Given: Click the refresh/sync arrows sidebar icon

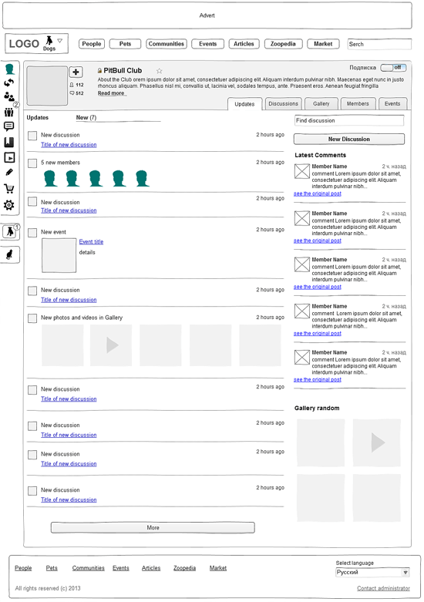Looking at the screenshot, I should pyautogui.click(x=8, y=82).
